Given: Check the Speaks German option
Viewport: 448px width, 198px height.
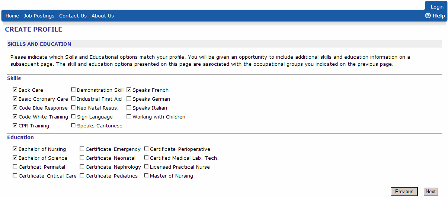Looking at the screenshot, I should point(129,99).
